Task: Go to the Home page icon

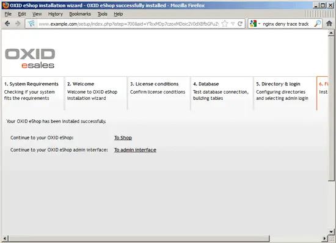Action: [329, 24]
